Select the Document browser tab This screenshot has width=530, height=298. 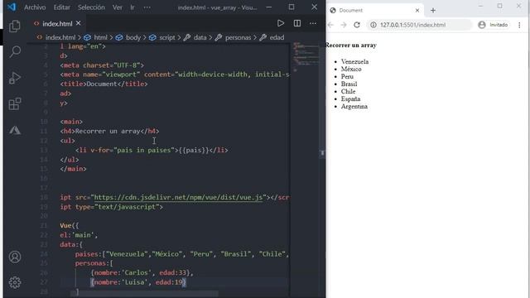375,11
